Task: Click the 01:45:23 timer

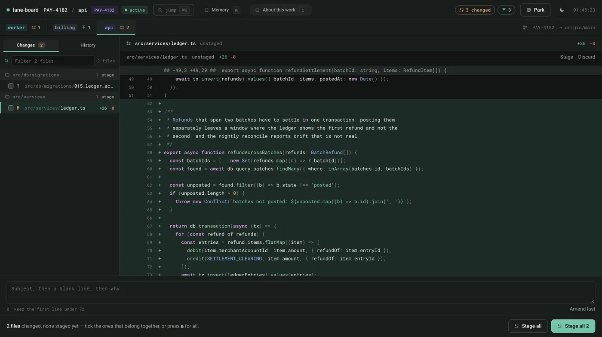Action: pos(584,10)
